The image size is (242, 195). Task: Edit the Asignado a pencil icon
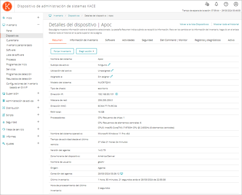[111, 76]
